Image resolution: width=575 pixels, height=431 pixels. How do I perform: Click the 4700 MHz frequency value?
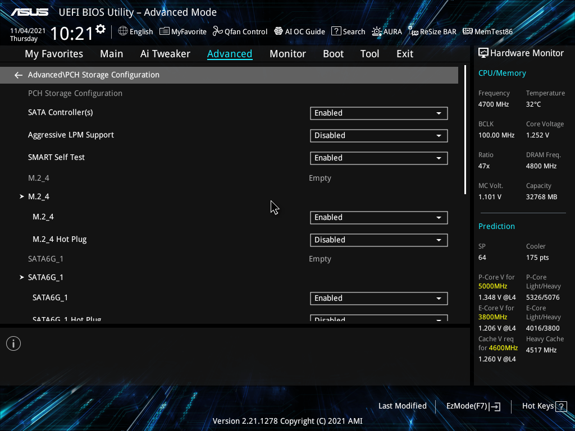coord(494,104)
